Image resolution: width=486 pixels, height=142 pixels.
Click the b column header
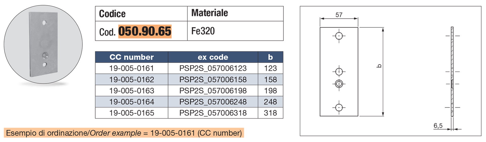[271, 57]
